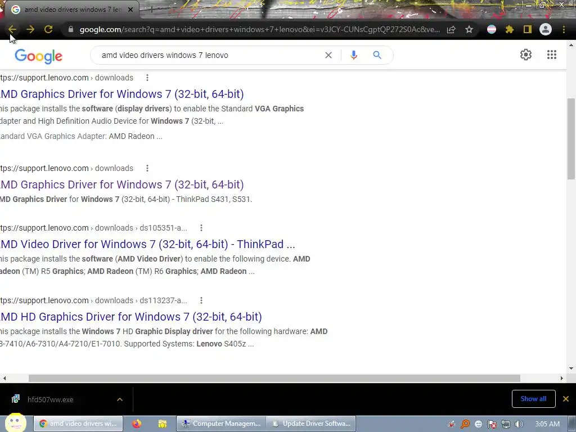
Task: Click the 'andard VGA Graphics Adapter: AMD Radeon ...' snippet line
Action: 81,136
